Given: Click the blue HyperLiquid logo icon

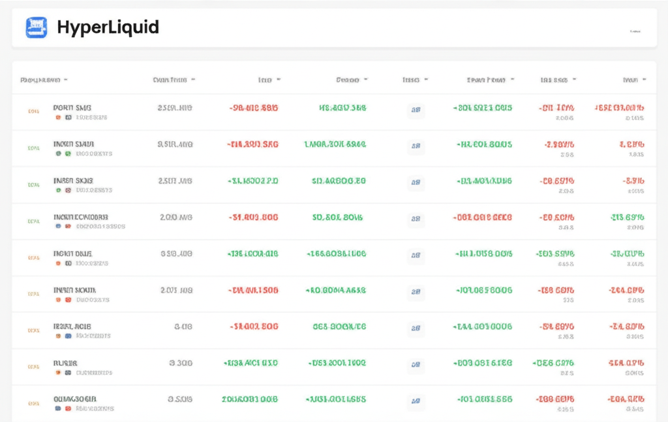Looking at the screenshot, I should (x=37, y=27).
